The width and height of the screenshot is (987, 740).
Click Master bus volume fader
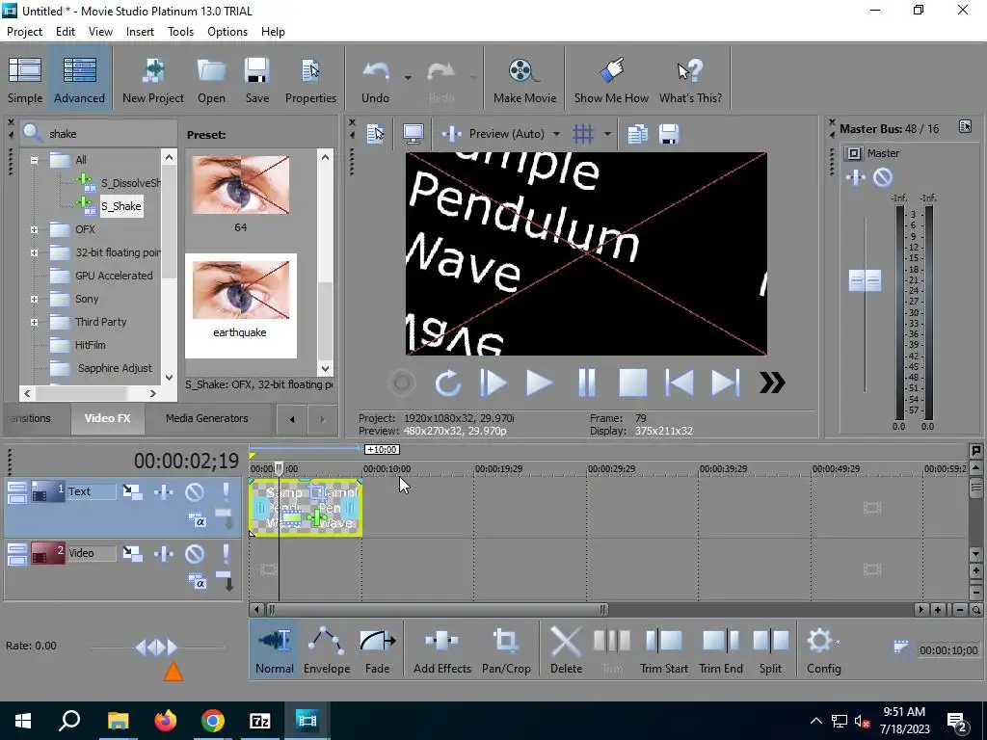(x=865, y=280)
